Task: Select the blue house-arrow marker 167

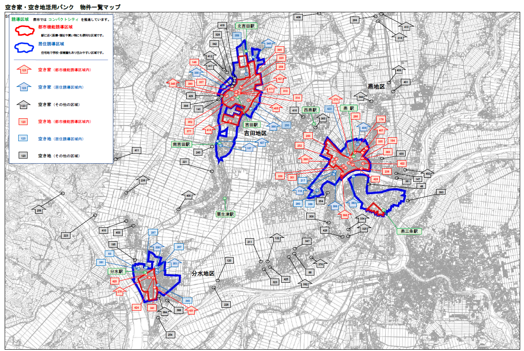Action: [x=249, y=148]
